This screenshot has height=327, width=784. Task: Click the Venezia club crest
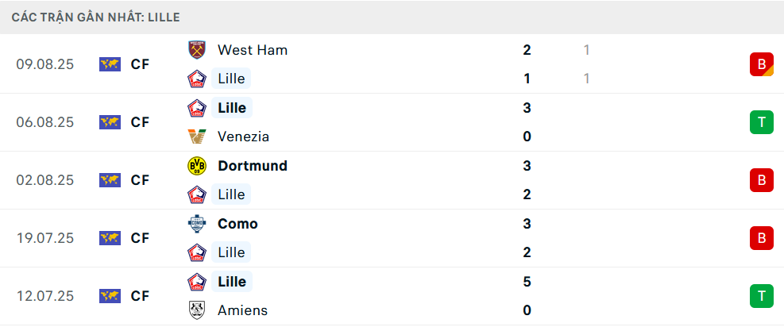pyautogui.click(x=196, y=137)
